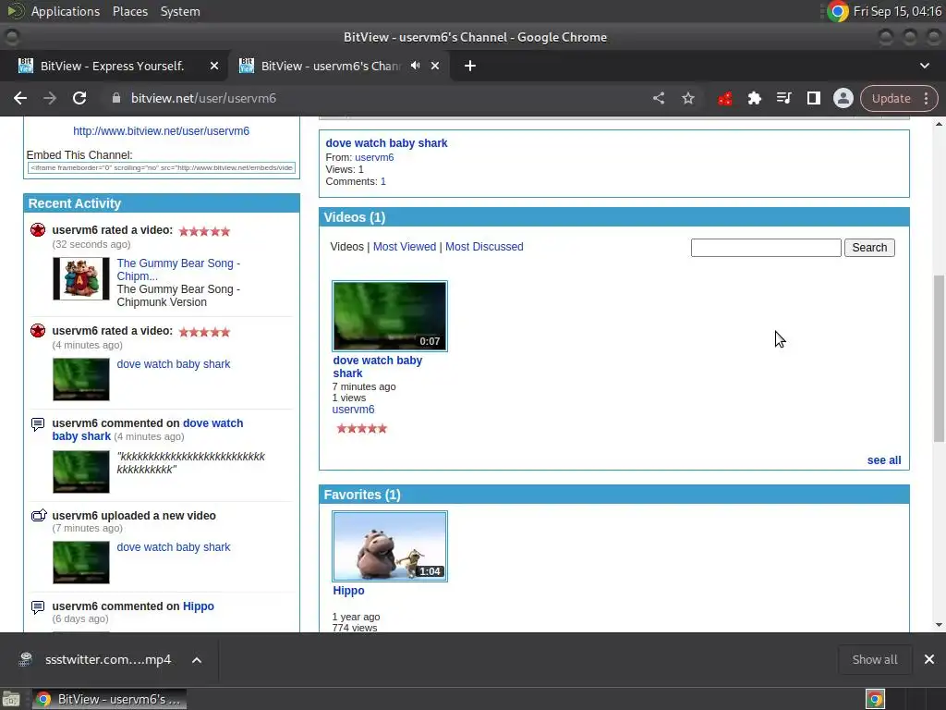Open Chrome three-dot menu
The height and width of the screenshot is (710, 946).
click(x=926, y=98)
